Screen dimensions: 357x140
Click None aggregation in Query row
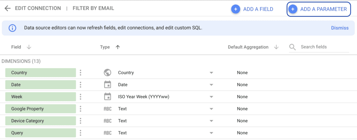point(242,133)
